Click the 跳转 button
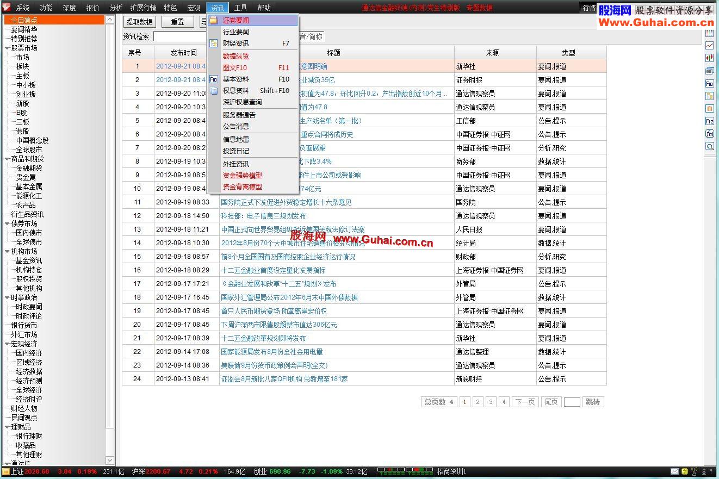 coord(593,402)
